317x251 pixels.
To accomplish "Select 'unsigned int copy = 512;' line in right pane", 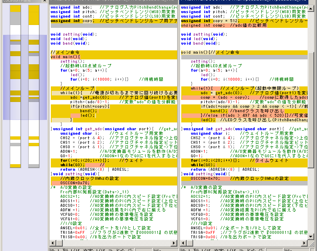I will (x=244, y=21).
